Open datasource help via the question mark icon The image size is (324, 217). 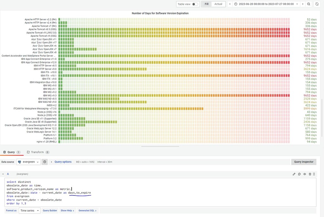click(x=45, y=162)
